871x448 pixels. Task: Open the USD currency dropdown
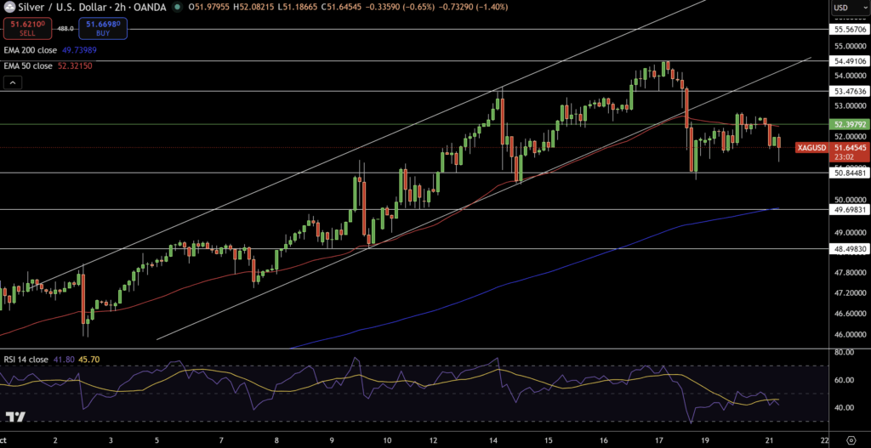pos(845,8)
